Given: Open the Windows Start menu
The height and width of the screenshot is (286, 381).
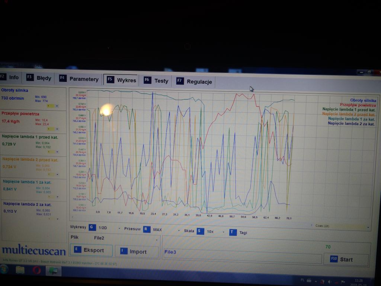Looking at the screenshot, I should [x=3, y=269].
